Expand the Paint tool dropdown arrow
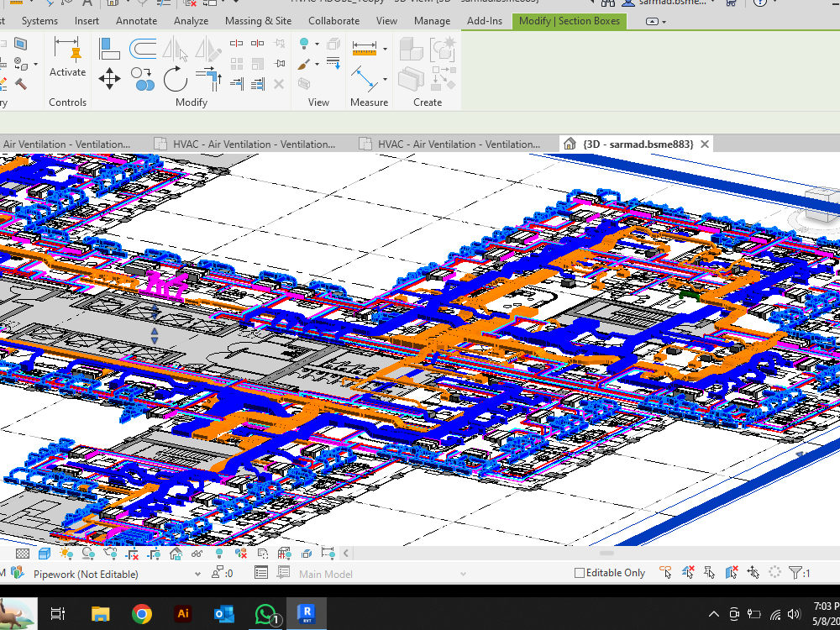 click(x=318, y=65)
